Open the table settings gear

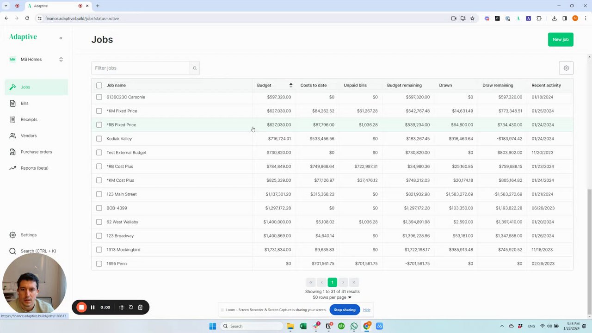pos(566,68)
